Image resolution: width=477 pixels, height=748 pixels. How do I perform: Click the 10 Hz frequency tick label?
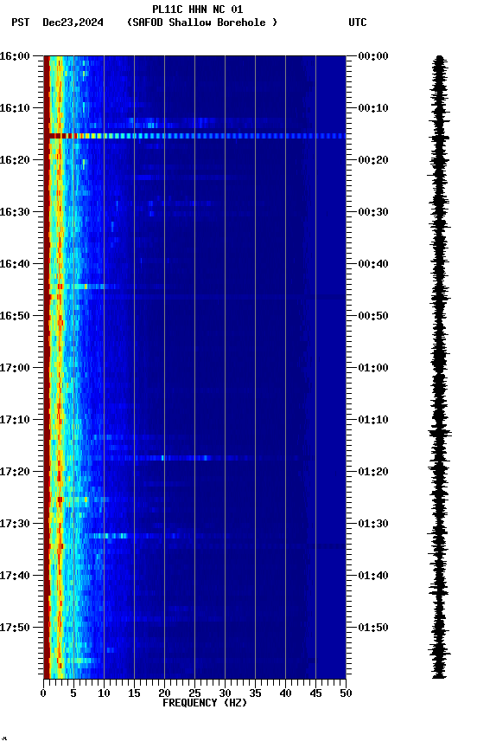click(x=105, y=693)
